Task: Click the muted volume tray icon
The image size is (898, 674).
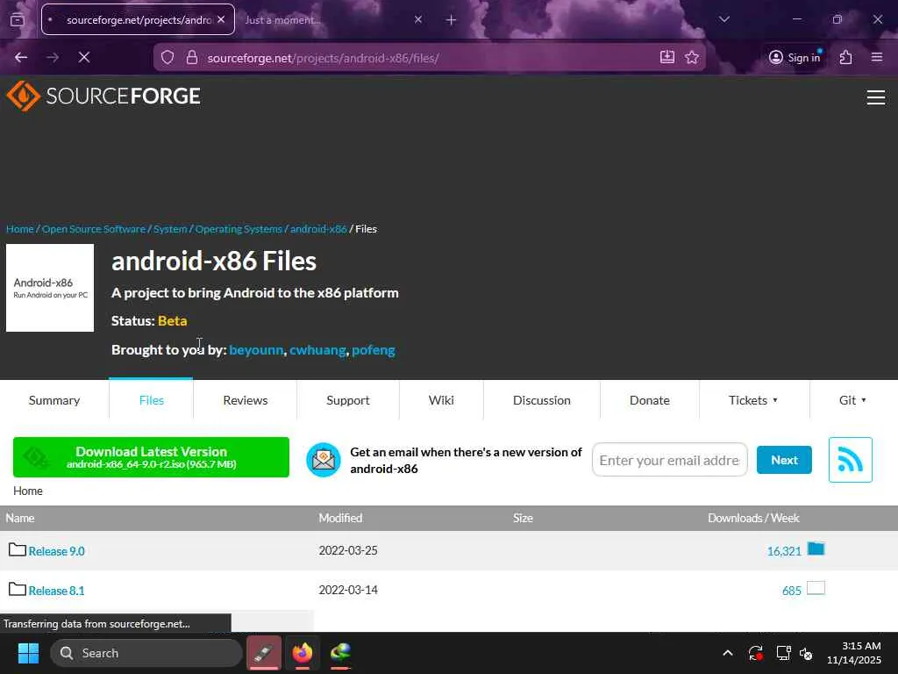Action: (x=807, y=653)
